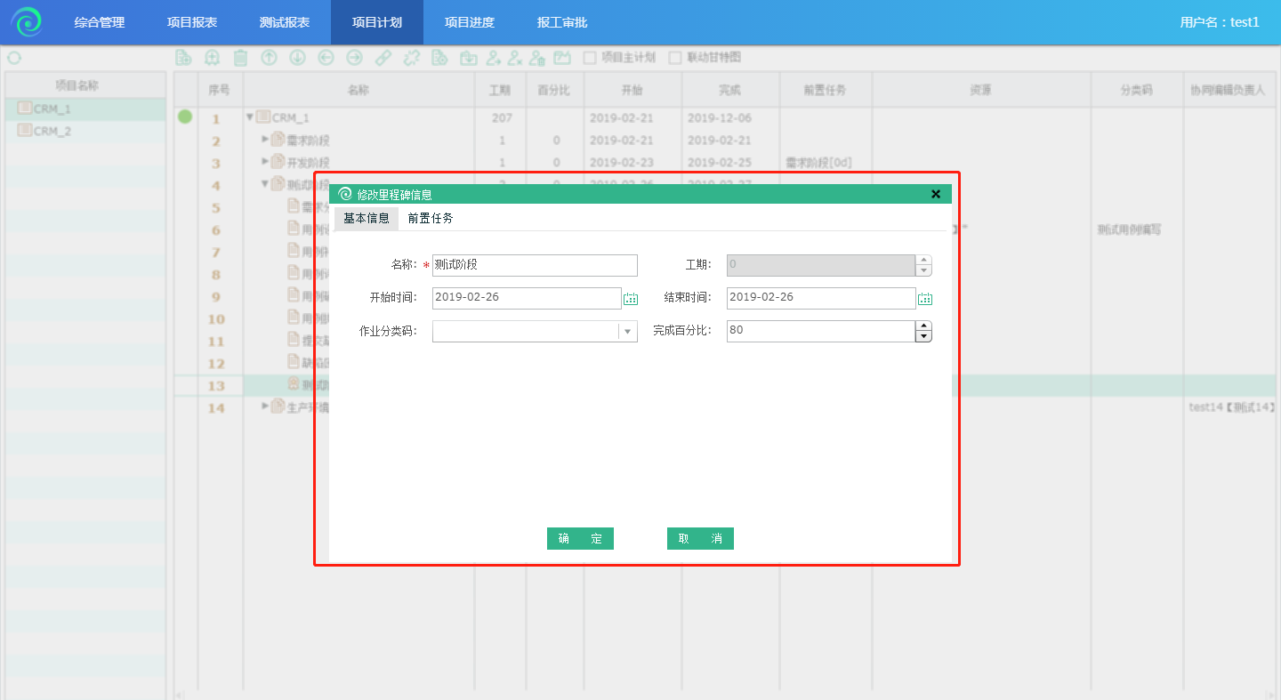The width and height of the screenshot is (1281, 700).
Task: Click the outdent left arrow toolbar icon
Action: (x=326, y=58)
